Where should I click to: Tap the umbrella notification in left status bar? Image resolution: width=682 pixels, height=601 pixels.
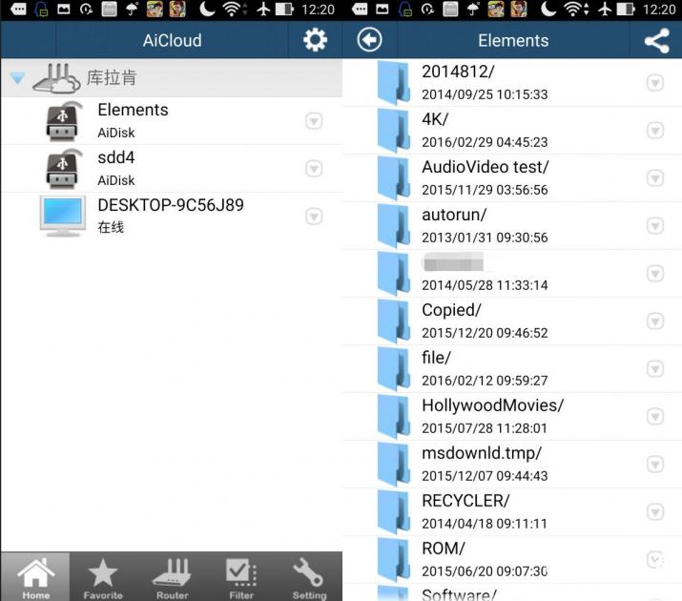point(132,9)
